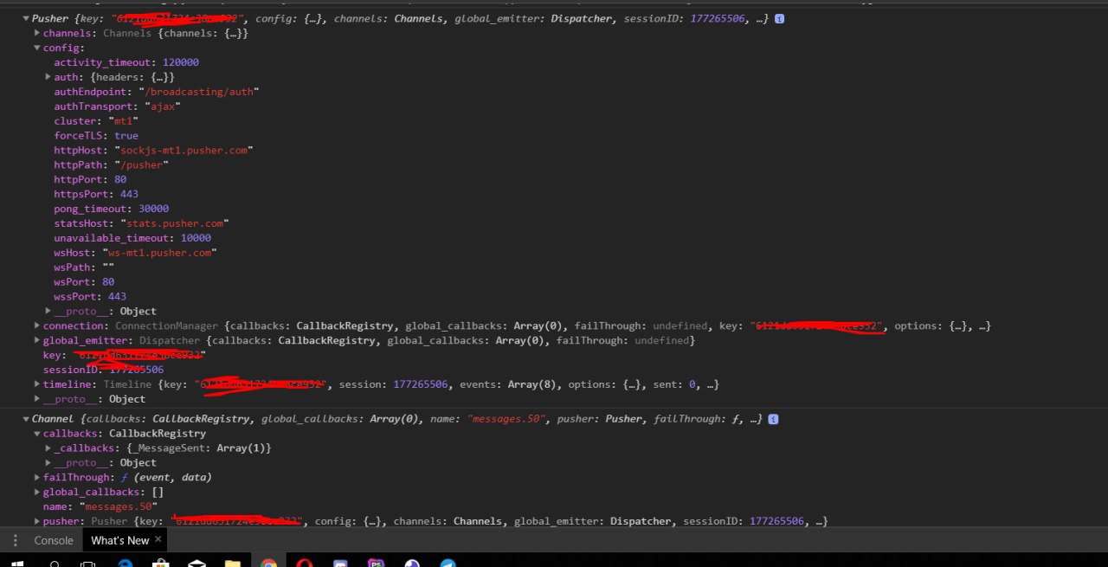Click httpHost value "sockjs-mt1.pusher.com"

[184, 150]
